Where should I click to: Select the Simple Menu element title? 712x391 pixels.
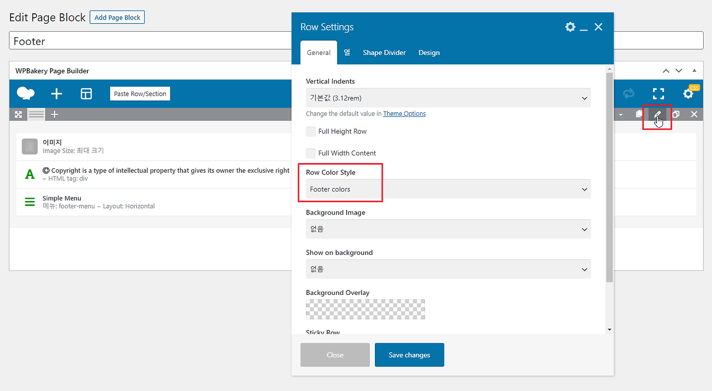click(x=62, y=198)
